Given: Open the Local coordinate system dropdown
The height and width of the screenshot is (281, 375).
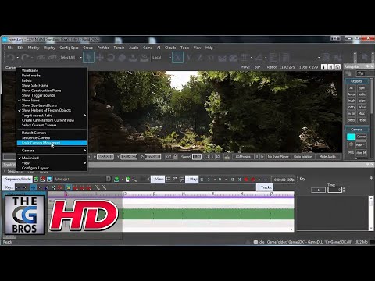Looking at the screenshot, I should pos(170,57).
